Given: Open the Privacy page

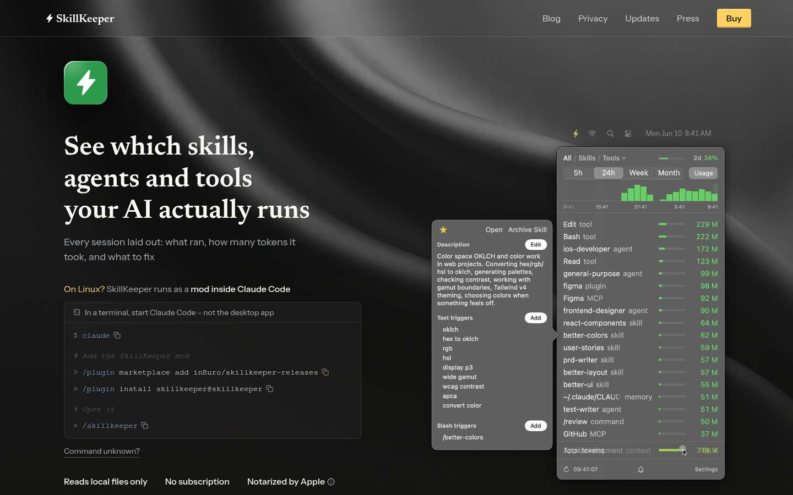Looking at the screenshot, I should click(x=593, y=18).
